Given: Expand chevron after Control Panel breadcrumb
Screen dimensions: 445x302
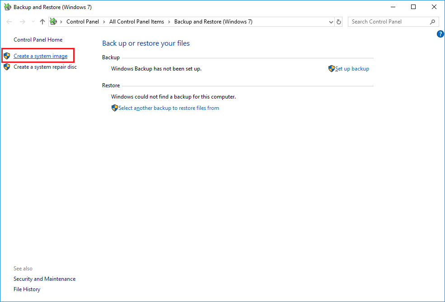Looking at the screenshot, I should (x=104, y=22).
